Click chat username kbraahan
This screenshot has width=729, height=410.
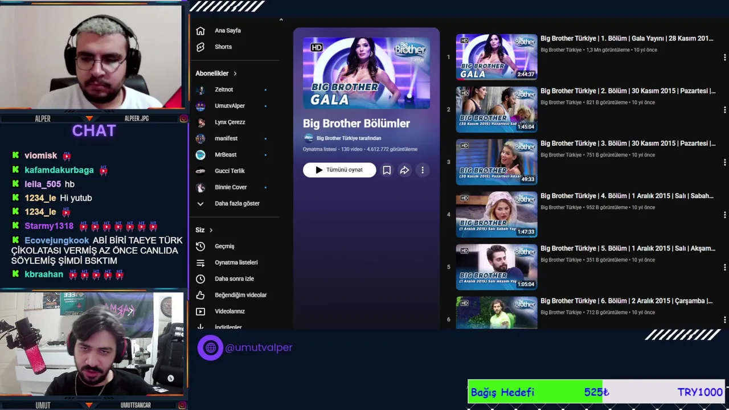tap(44, 274)
